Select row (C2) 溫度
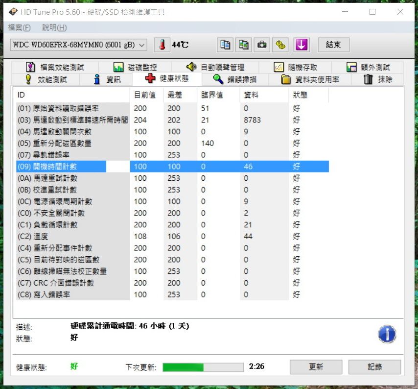Viewport: 418px width, 389px height. pos(172,236)
